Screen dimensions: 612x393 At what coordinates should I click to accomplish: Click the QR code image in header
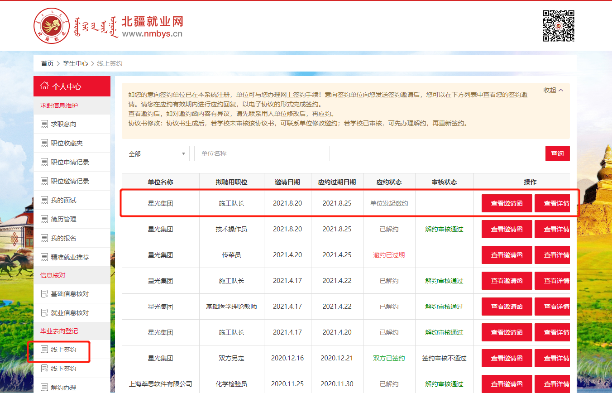pos(559,26)
